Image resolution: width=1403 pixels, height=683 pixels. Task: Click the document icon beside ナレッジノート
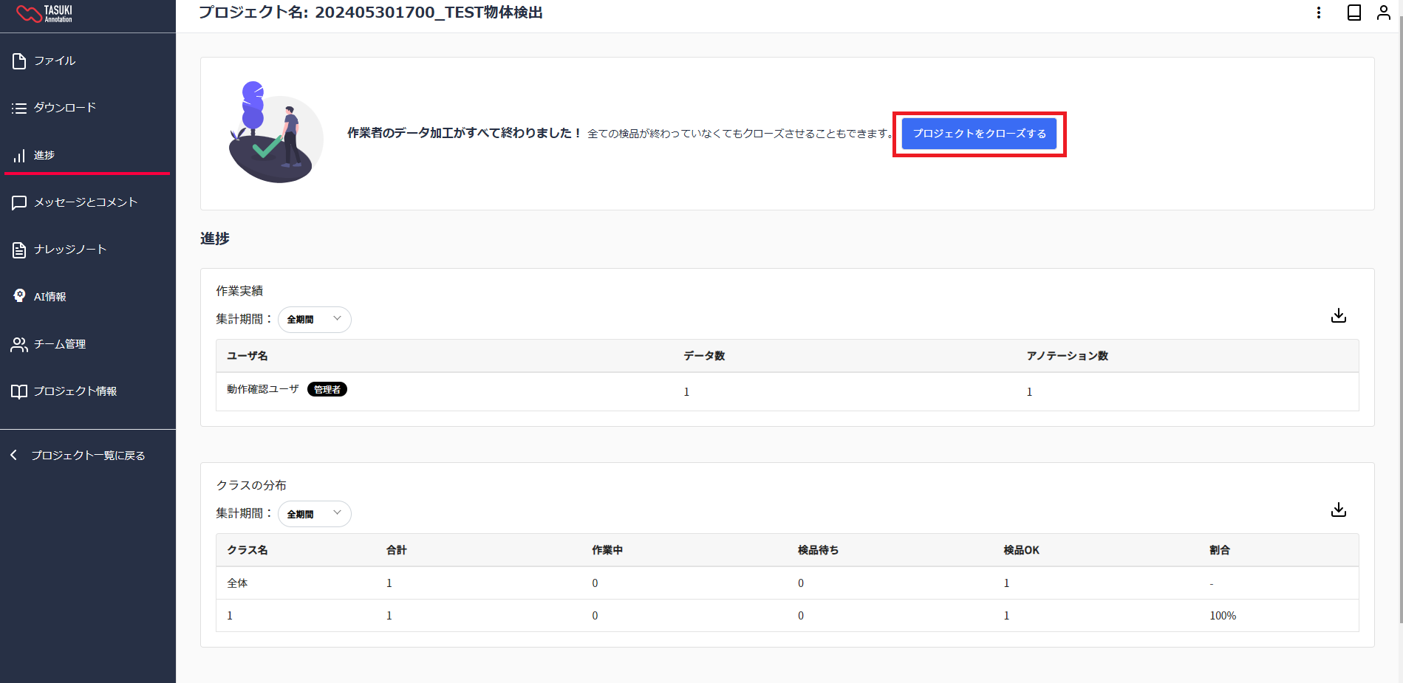click(19, 250)
